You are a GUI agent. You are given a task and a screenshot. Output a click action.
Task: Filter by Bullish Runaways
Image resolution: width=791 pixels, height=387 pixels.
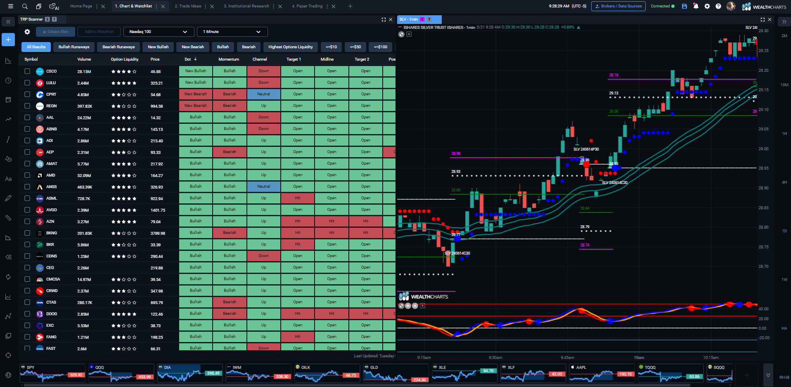[74, 47]
